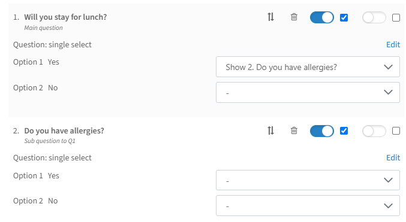Tick the empty checkbox on question 2
Screen dimensions: 406x222
[x=396, y=131]
